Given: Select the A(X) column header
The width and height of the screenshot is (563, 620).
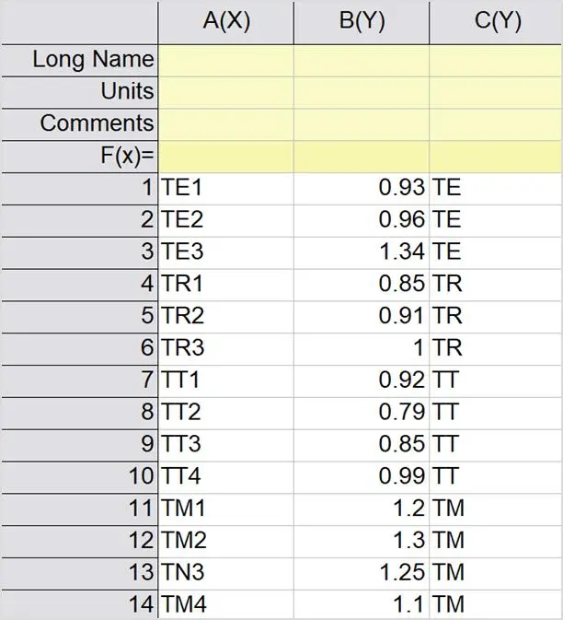Looking at the screenshot, I should coord(225,22).
